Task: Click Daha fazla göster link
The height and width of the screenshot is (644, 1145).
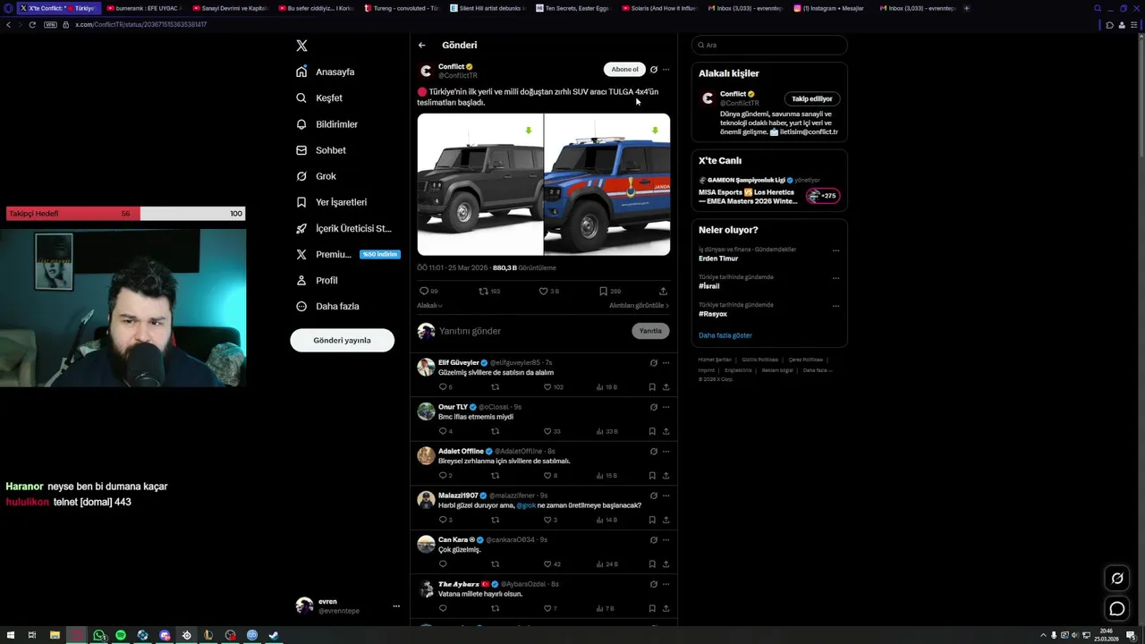Action: click(x=725, y=335)
